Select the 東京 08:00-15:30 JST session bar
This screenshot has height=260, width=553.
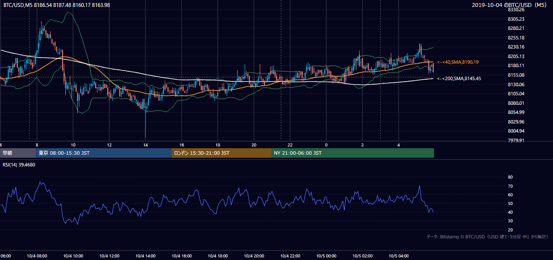click(x=104, y=153)
